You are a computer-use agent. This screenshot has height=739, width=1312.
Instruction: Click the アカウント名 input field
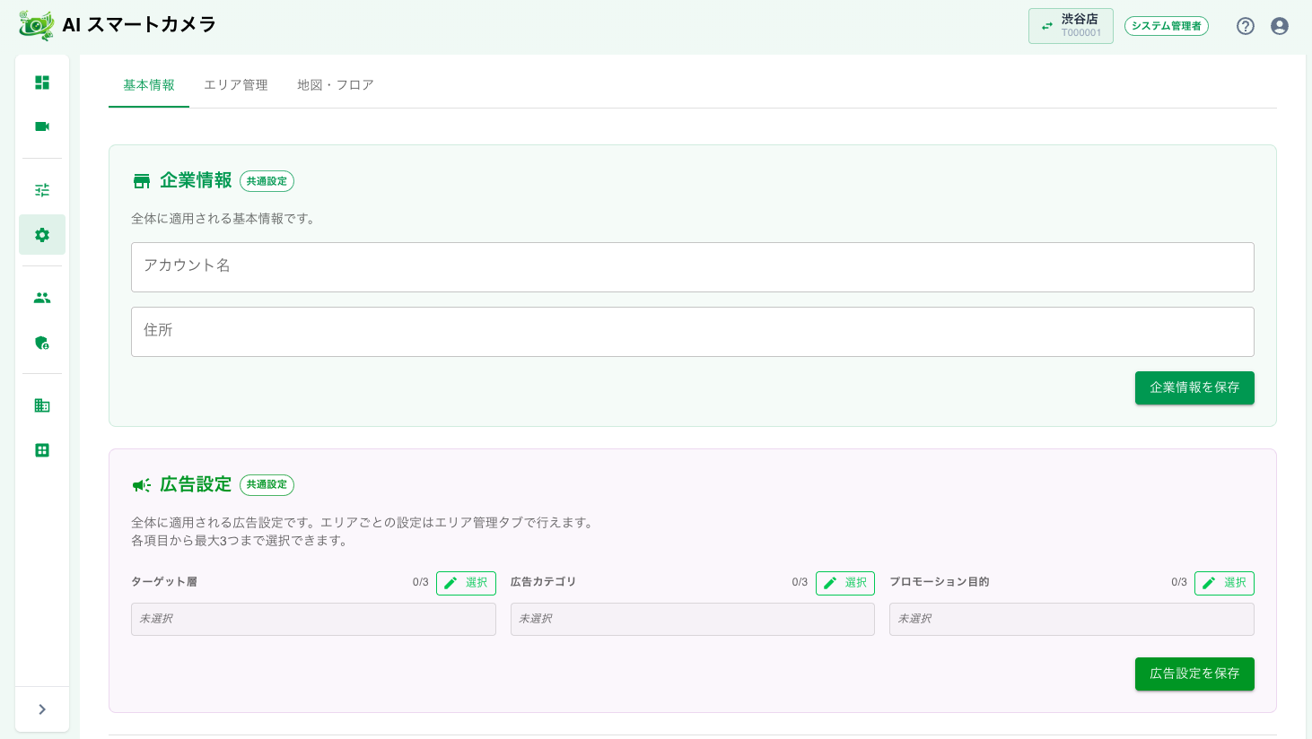[693, 267]
